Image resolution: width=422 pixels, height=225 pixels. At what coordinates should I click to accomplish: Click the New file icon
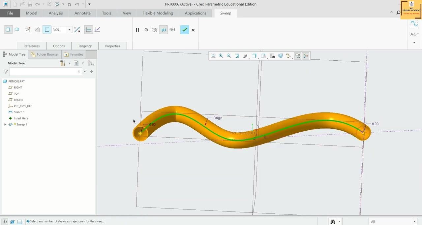15,4
